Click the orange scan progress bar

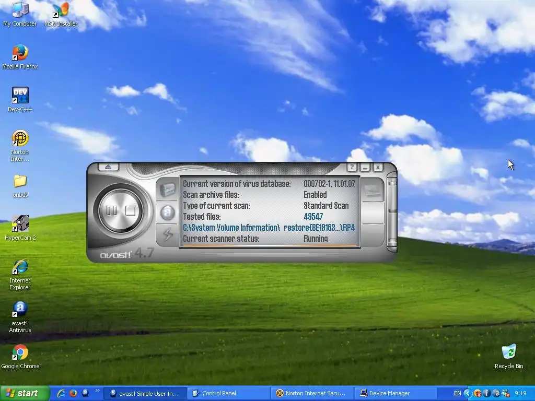269,245
